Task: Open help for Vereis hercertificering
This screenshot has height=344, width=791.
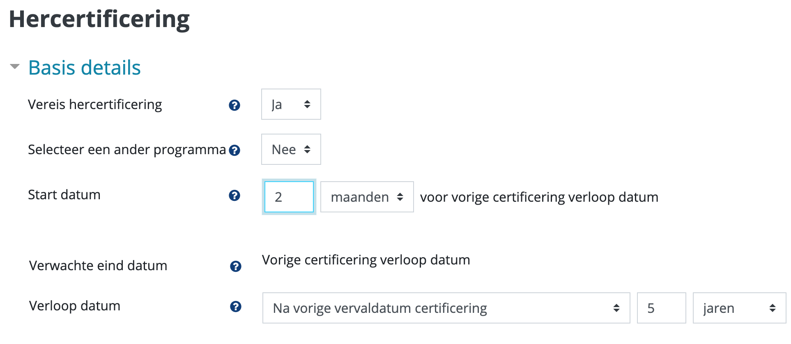Action: (x=235, y=105)
